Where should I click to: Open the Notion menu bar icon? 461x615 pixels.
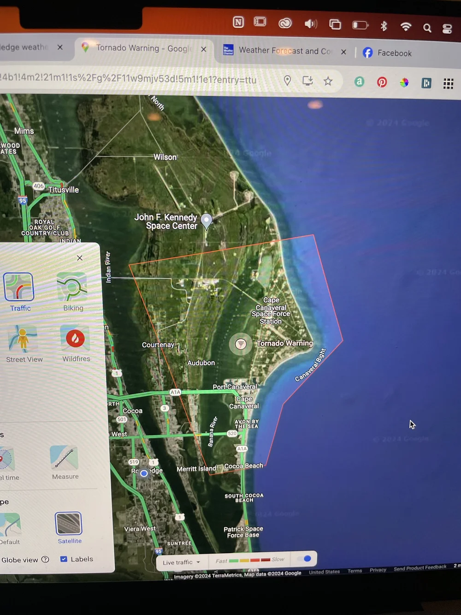[x=238, y=22]
